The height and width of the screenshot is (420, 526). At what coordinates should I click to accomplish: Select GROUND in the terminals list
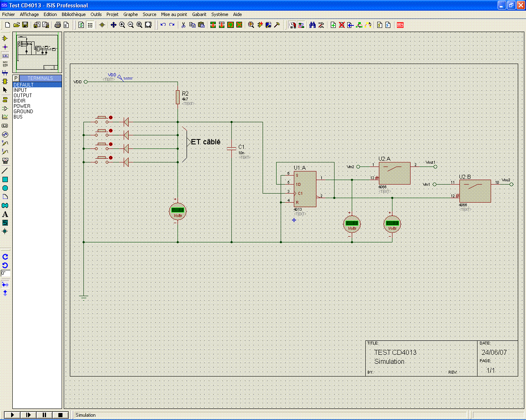[23, 112]
